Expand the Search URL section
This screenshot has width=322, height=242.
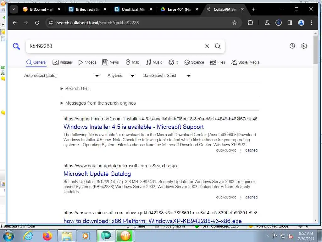(x=75, y=89)
